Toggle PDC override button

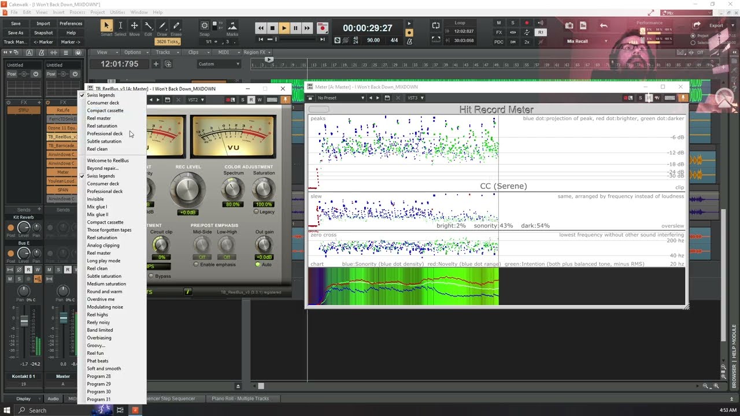(x=499, y=42)
